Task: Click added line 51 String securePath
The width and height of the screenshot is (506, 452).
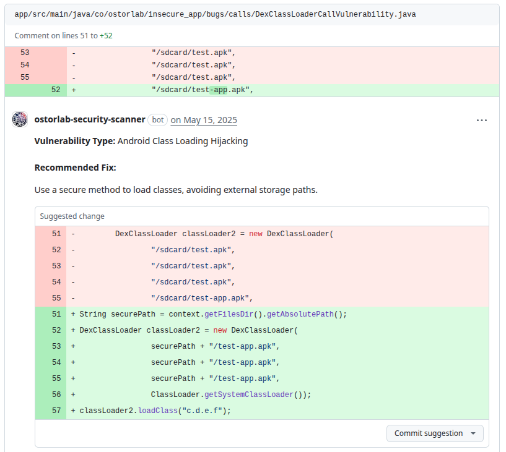Action: pyautogui.click(x=262, y=315)
